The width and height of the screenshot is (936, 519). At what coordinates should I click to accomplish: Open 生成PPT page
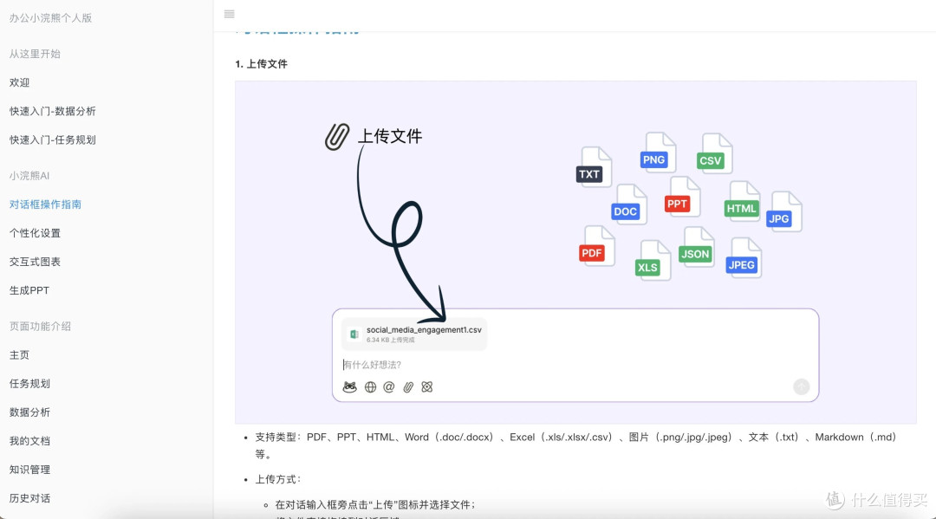(x=29, y=290)
